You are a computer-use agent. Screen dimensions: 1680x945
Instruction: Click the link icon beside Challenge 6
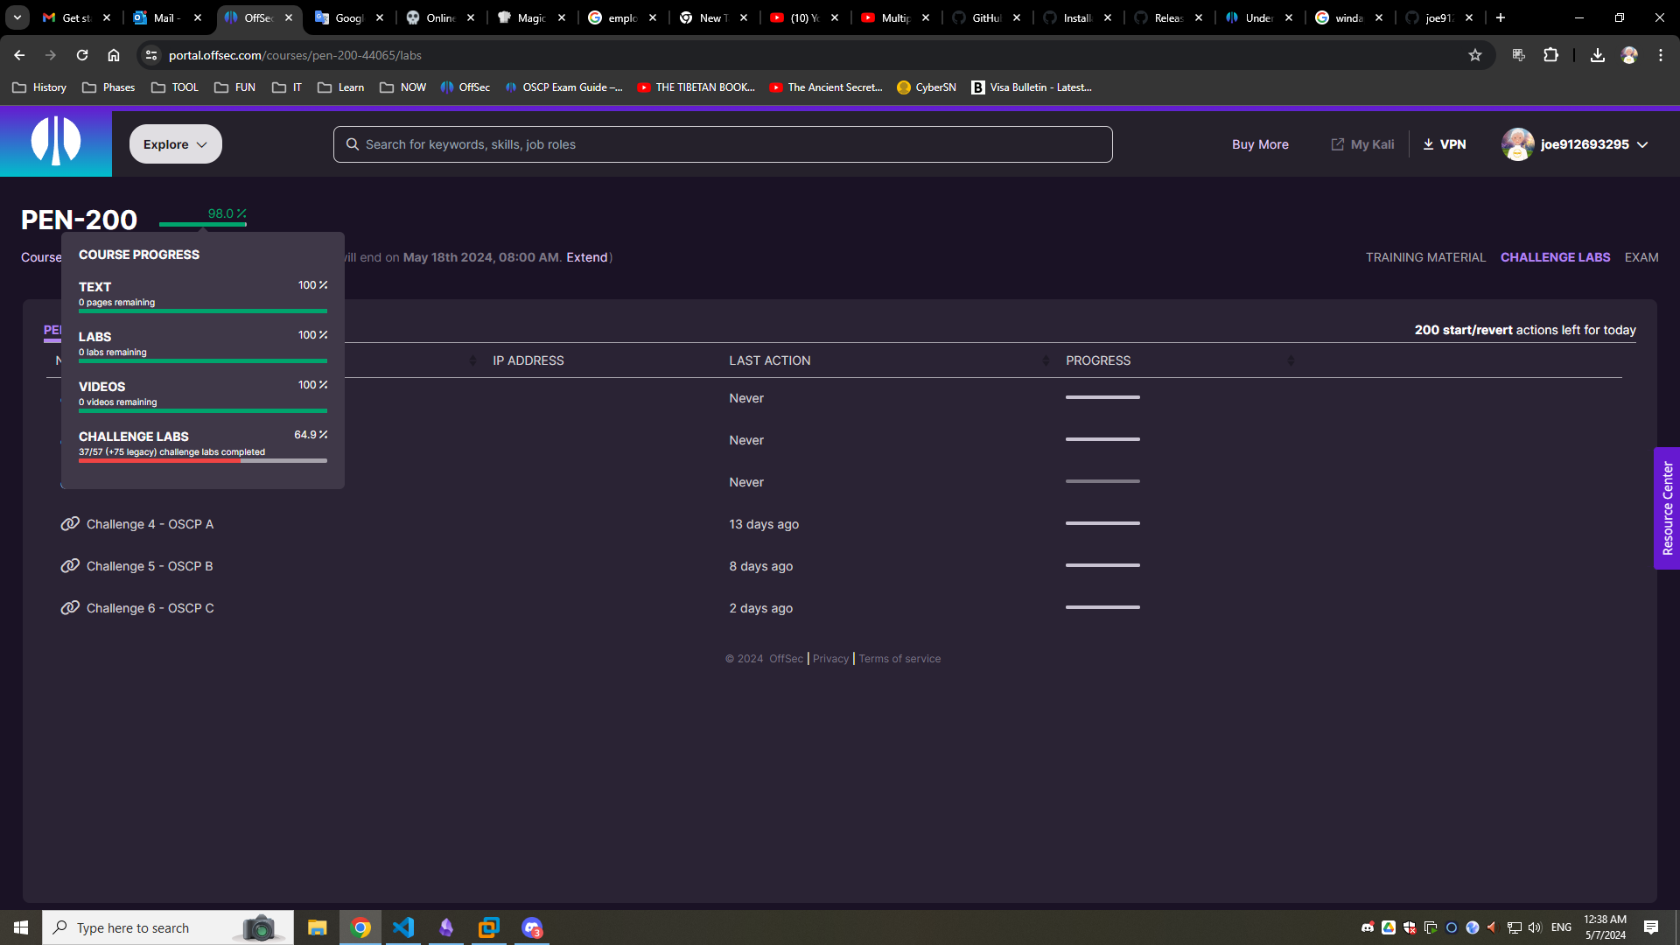click(x=70, y=608)
